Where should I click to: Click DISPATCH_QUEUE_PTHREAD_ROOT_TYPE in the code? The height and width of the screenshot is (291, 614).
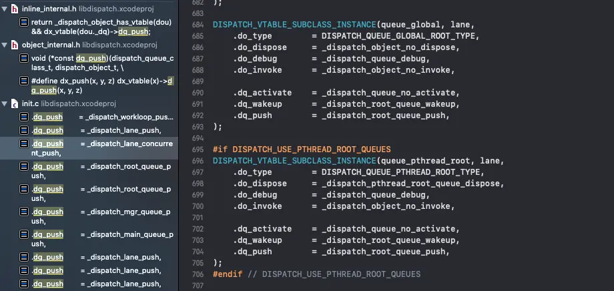(400, 172)
